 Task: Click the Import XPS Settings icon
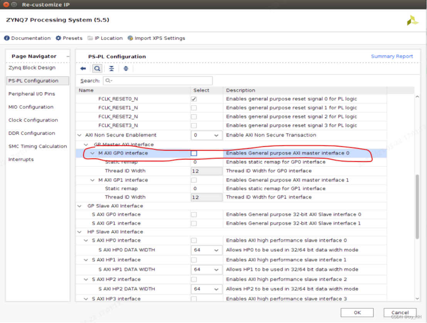(x=130, y=38)
